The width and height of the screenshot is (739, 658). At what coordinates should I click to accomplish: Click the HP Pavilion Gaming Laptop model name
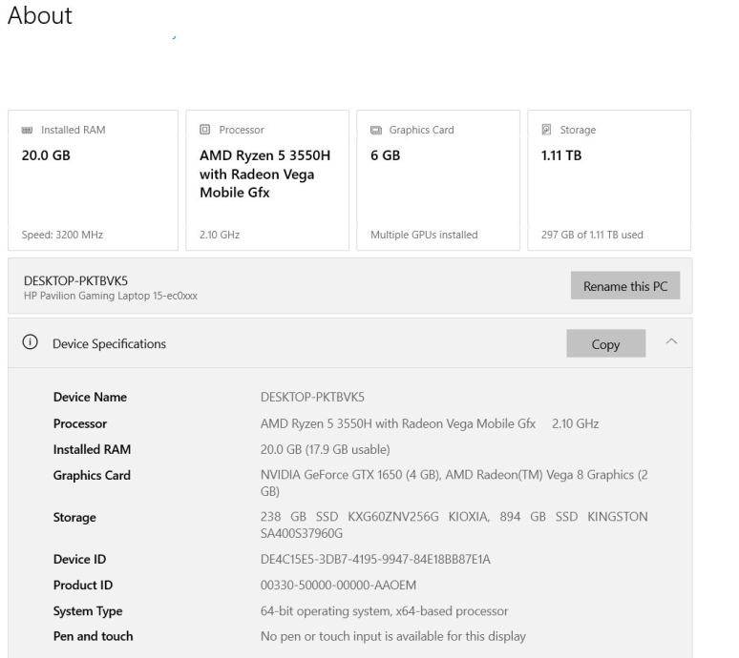pos(113,295)
